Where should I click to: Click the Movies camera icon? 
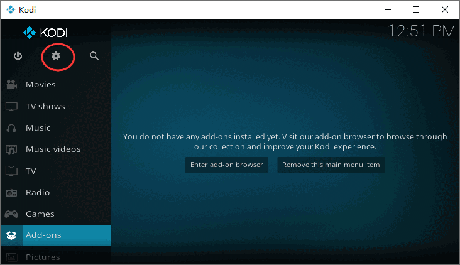(x=11, y=84)
